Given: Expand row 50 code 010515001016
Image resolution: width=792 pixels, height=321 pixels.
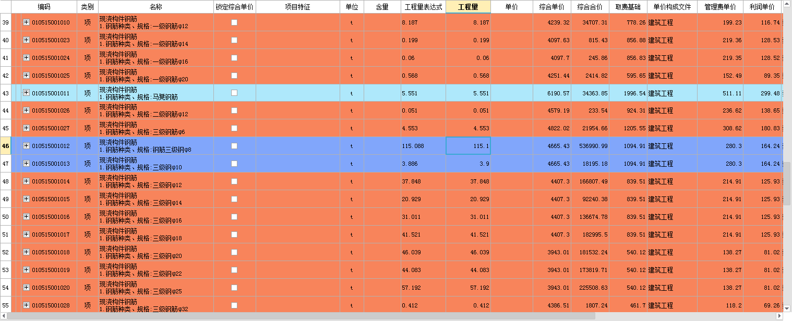Looking at the screenshot, I should tap(26, 217).
